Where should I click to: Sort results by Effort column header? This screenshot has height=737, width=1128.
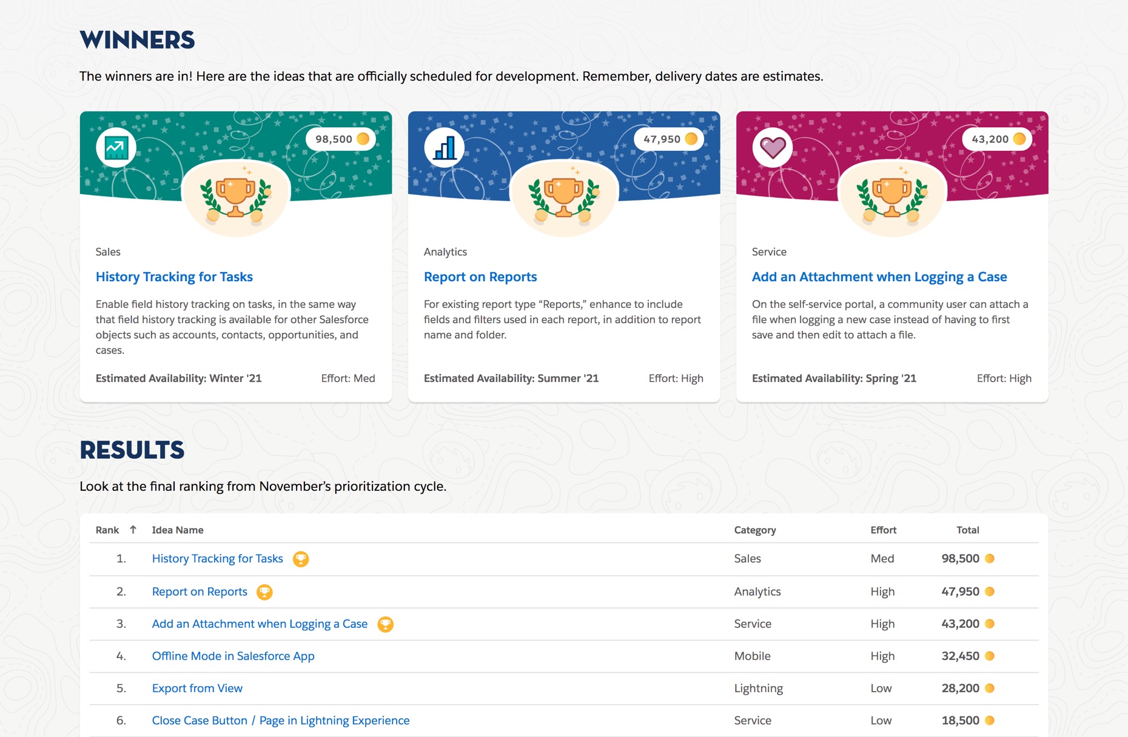coord(883,530)
